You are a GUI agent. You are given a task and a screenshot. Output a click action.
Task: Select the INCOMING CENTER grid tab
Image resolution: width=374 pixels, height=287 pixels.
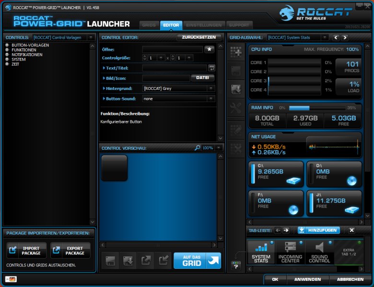pos(290,252)
